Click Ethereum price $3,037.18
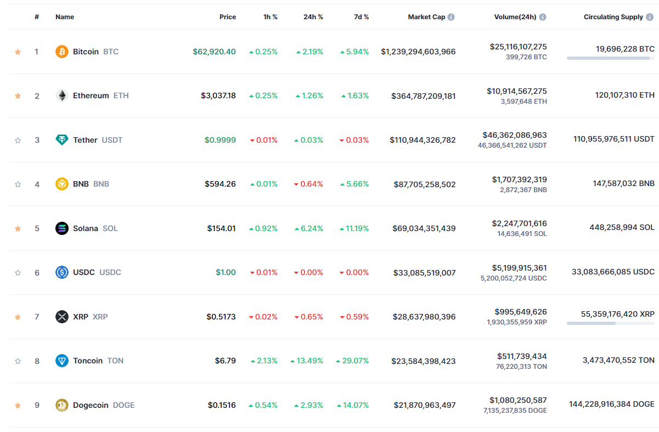This screenshot has height=432, width=659. tap(218, 96)
